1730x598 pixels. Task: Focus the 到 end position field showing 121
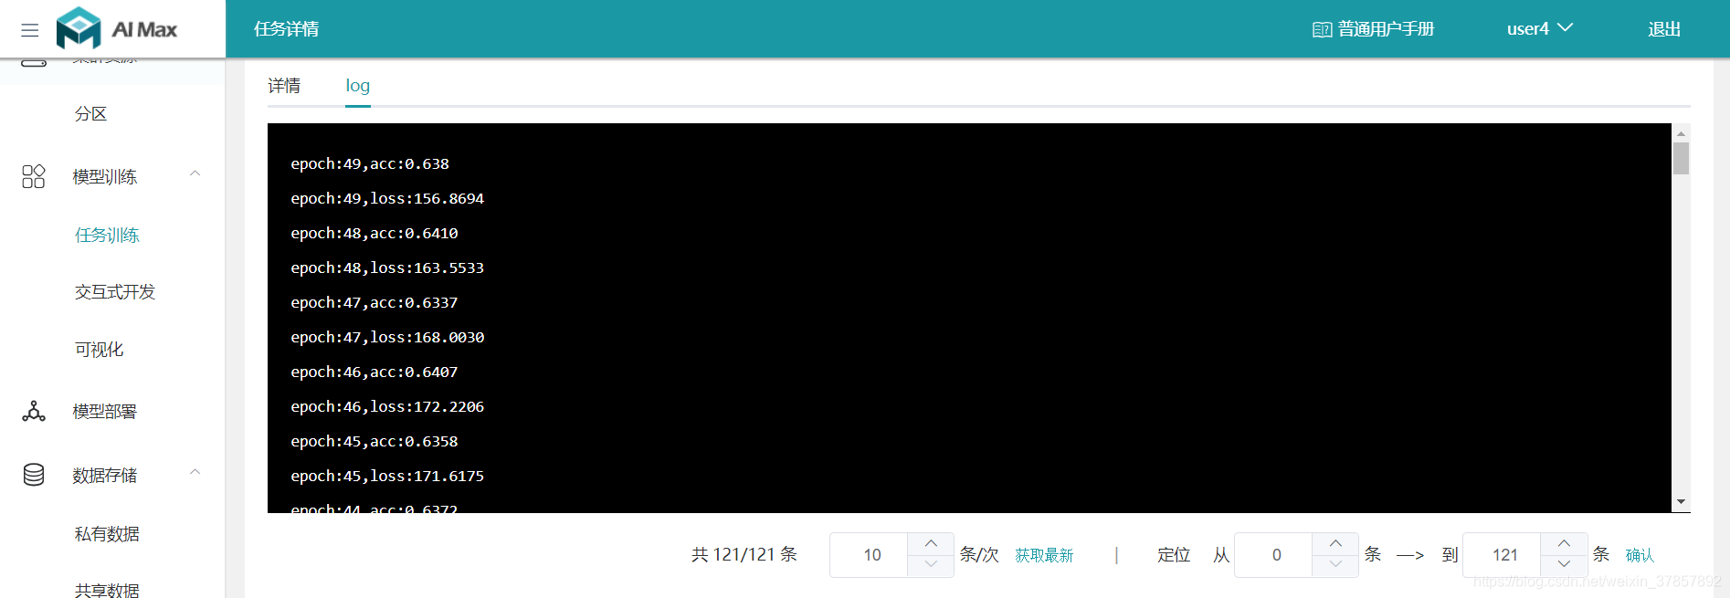[x=1504, y=555]
